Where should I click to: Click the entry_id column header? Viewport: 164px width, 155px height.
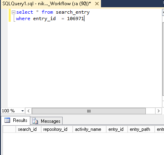(117, 129)
